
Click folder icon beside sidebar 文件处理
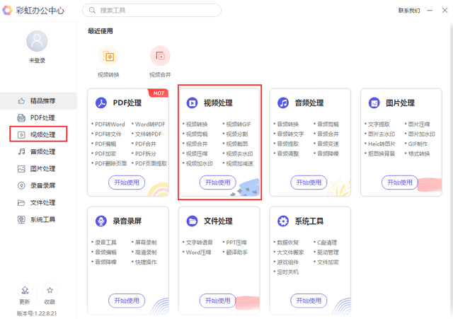coord(21,203)
